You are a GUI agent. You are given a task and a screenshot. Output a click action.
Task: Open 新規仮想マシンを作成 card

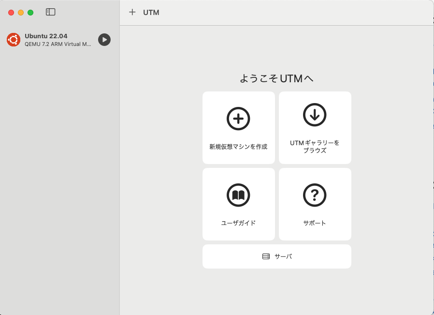[238, 127]
